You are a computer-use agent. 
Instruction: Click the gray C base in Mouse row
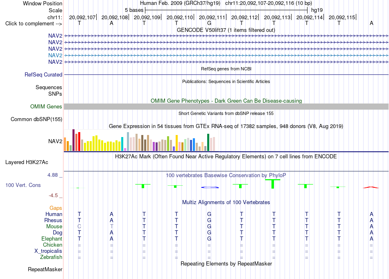click(79, 227)
